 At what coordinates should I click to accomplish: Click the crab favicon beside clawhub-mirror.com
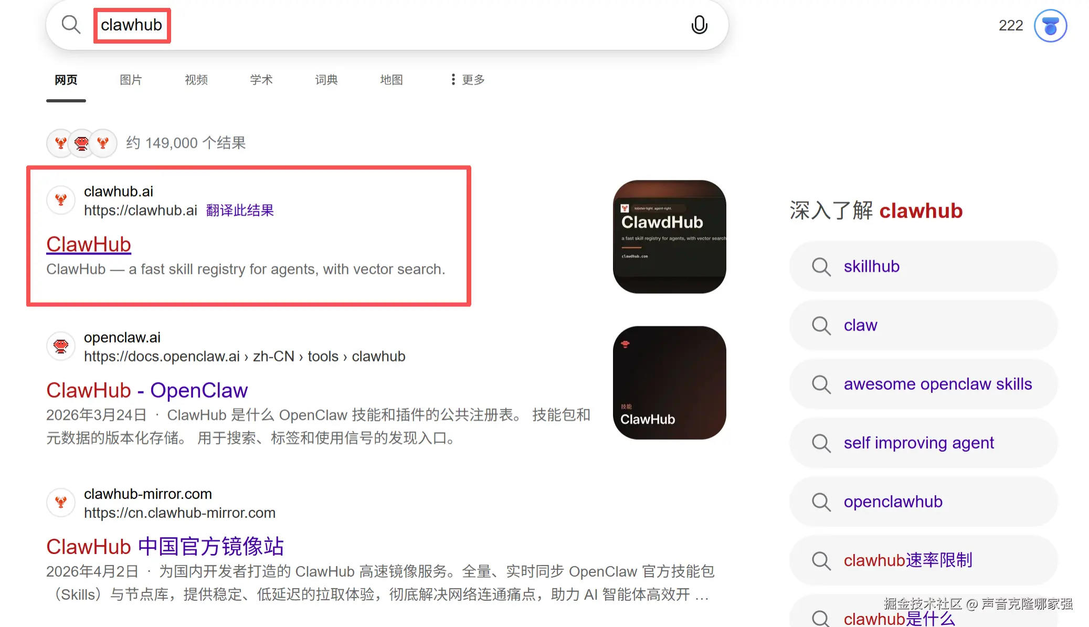60,502
